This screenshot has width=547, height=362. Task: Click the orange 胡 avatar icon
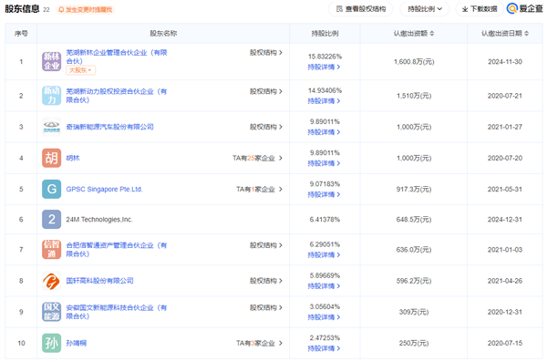[x=52, y=158]
